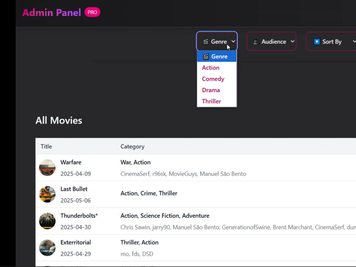The width and height of the screenshot is (356, 267).
Task: Select the highlighted Genre option in list
Action: pyautogui.click(x=216, y=56)
